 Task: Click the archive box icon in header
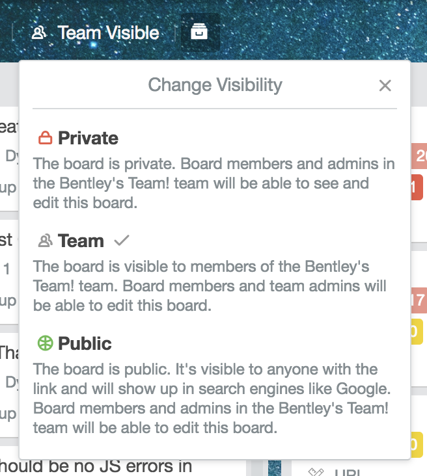point(199,32)
